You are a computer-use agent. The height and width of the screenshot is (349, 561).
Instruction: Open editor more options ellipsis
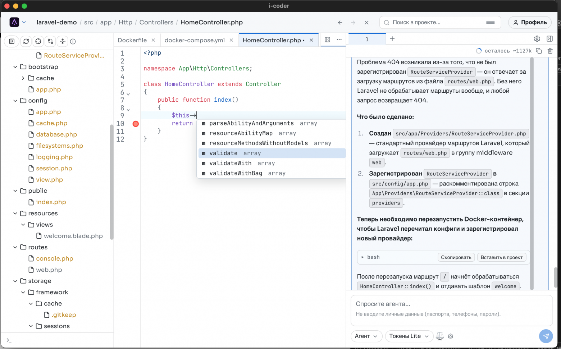[x=339, y=40]
